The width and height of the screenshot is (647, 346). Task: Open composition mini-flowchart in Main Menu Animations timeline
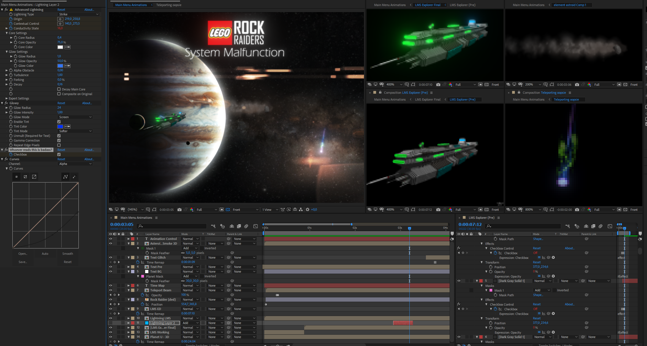coord(213,226)
